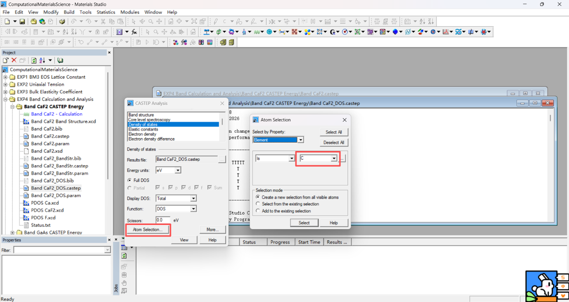This screenshot has height=302, width=569.
Task: Open the element value dropdown showing C
Action: pyautogui.click(x=334, y=159)
